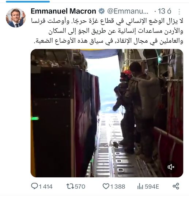Reply using the speech bubble icon

pyautogui.click(x=34, y=186)
